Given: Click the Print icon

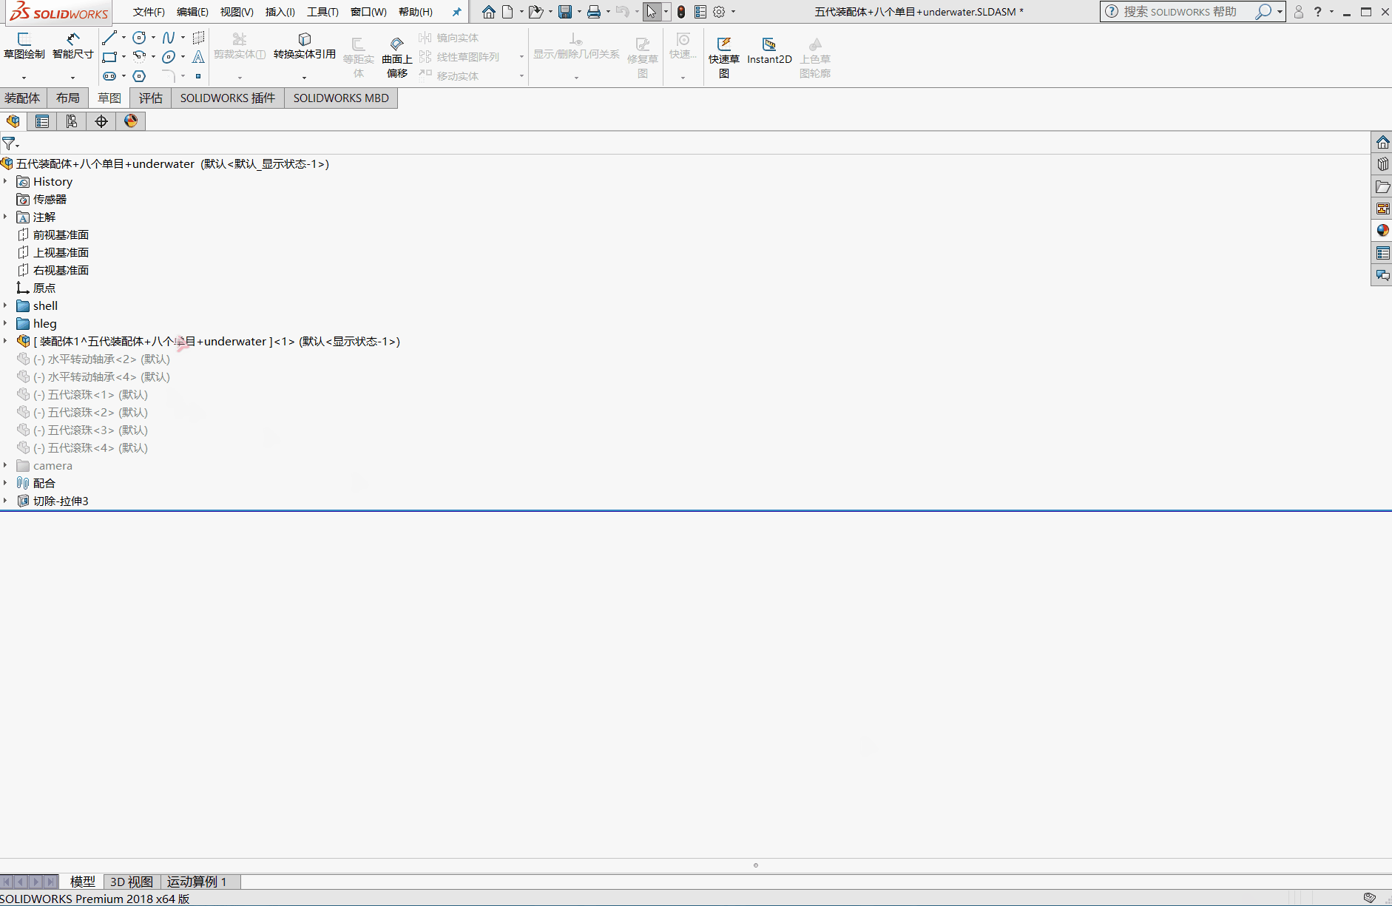Looking at the screenshot, I should 593,12.
